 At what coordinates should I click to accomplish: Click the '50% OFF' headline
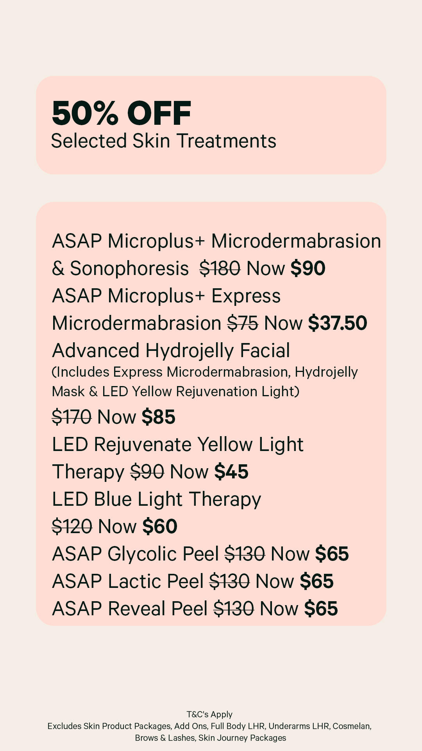pyautogui.click(x=122, y=113)
